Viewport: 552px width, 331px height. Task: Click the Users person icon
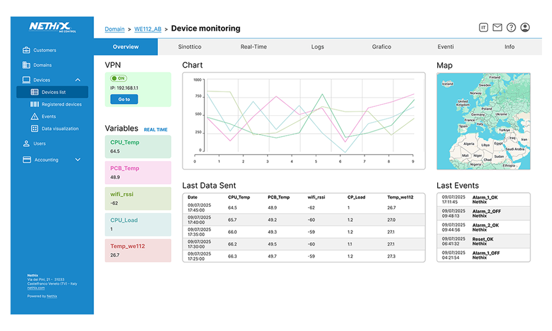(x=26, y=143)
